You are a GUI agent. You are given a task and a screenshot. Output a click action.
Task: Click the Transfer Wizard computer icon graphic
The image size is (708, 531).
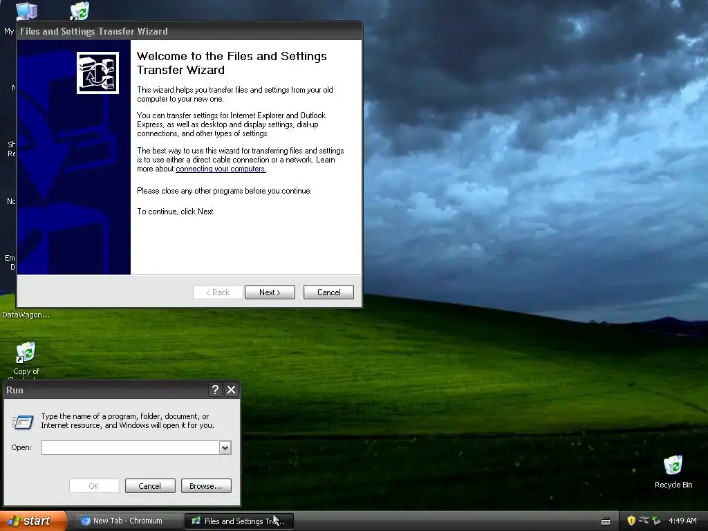coord(97,73)
